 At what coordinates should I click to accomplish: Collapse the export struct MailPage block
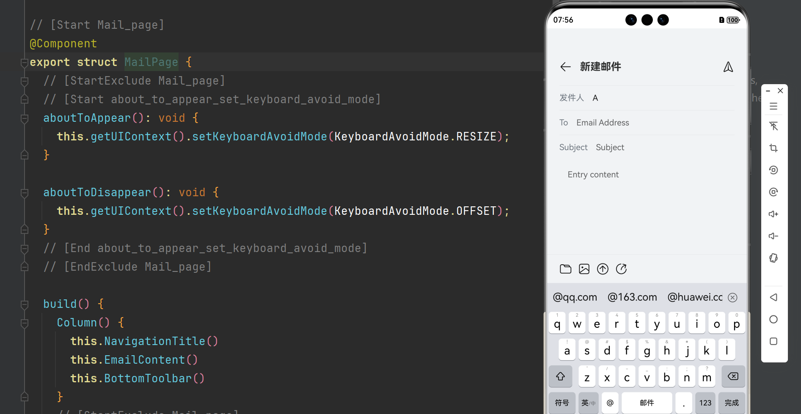pos(25,63)
